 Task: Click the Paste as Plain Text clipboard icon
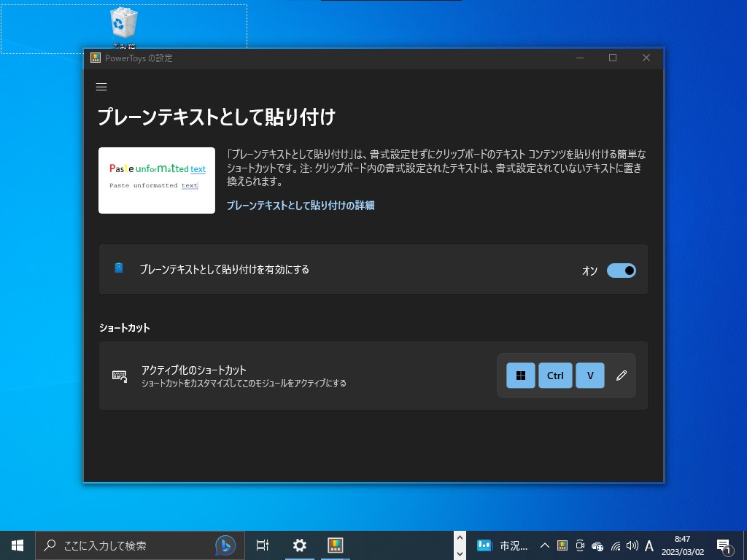[118, 268]
